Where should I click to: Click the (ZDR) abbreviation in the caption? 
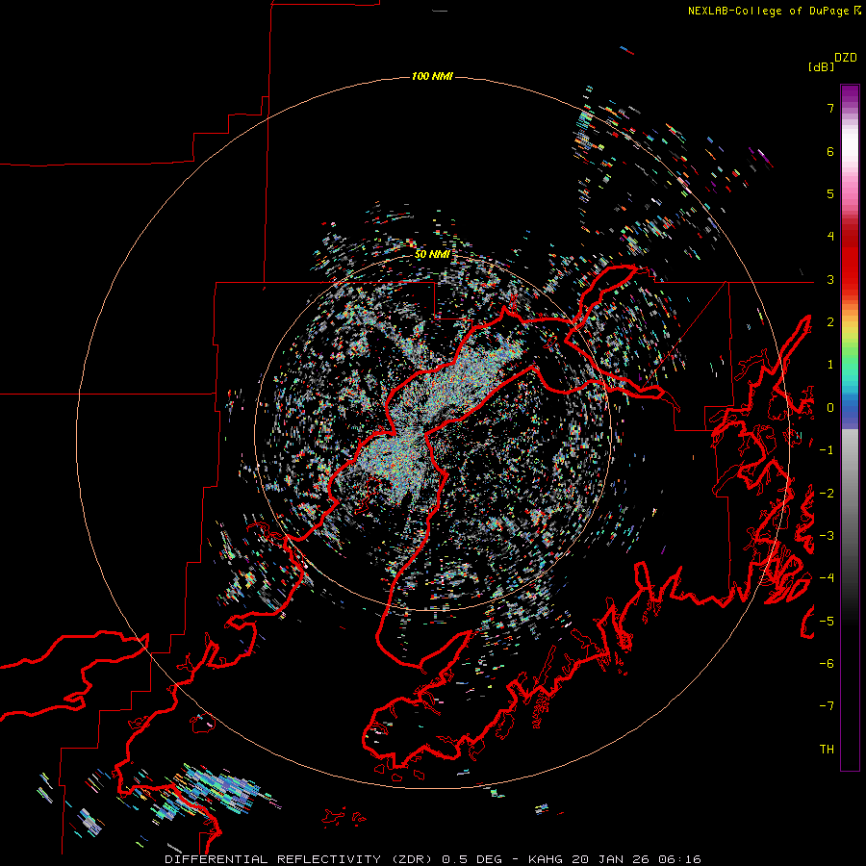click(x=414, y=859)
